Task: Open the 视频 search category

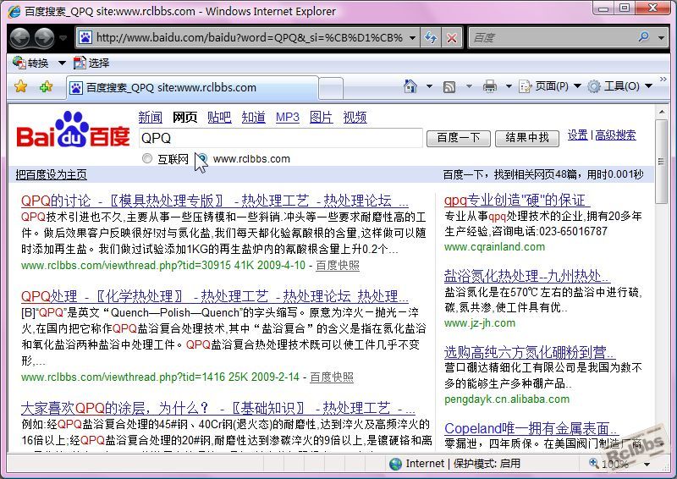Action: point(355,117)
